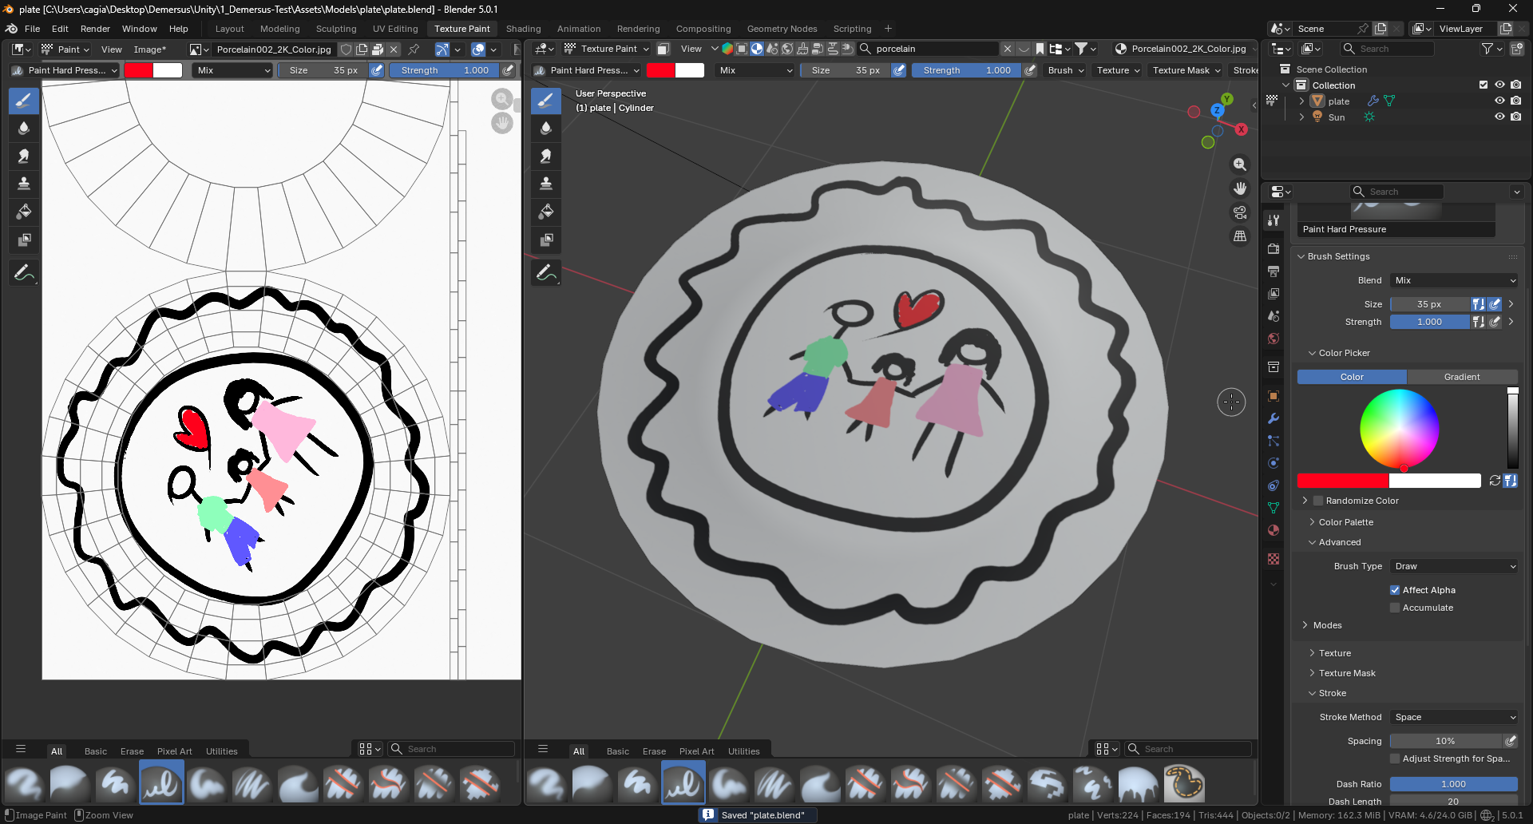The width and height of the screenshot is (1533, 824).
Task: Open the Modifier Properties wrench tab
Action: (1274, 418)
